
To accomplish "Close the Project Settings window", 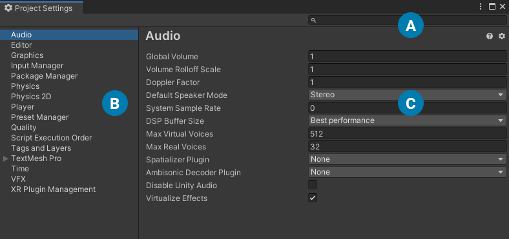I will [503, 6].
